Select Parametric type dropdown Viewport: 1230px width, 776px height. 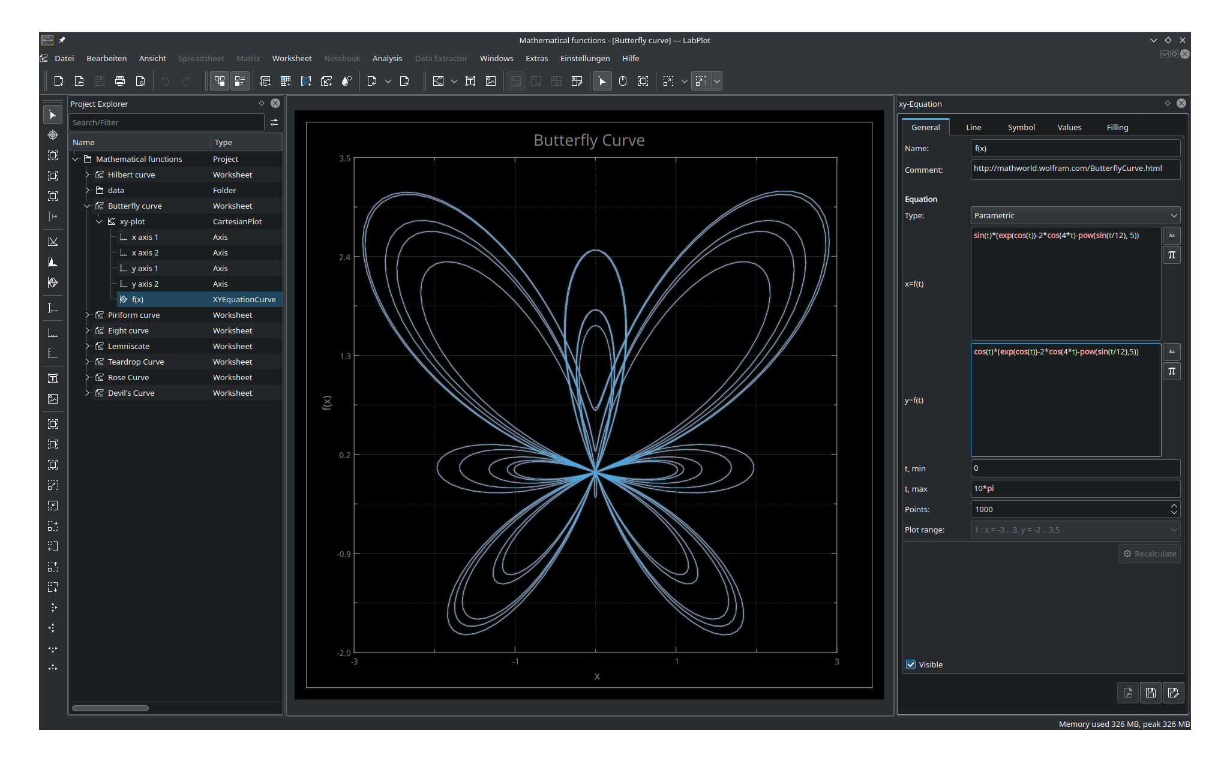tap(1073, 215)
